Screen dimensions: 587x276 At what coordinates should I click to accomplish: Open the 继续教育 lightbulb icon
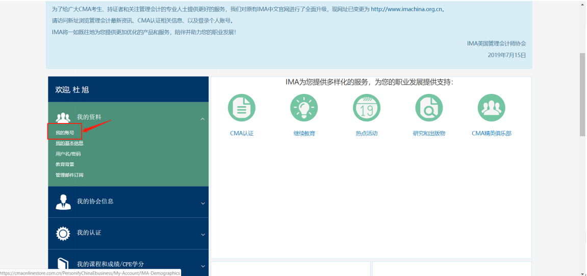[x=304, y=108]
